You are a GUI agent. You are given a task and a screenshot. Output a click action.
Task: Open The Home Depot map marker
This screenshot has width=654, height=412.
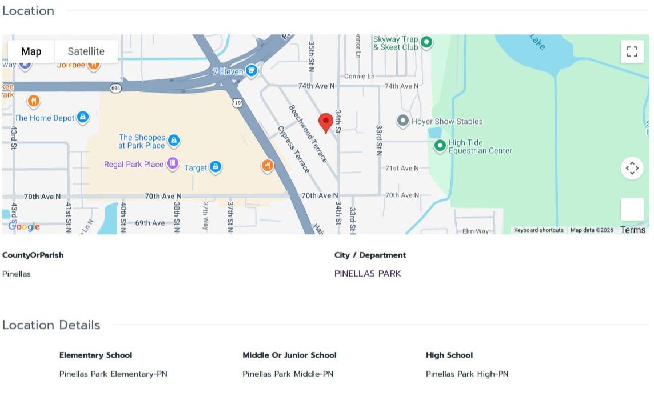click(x=83, y=117)
